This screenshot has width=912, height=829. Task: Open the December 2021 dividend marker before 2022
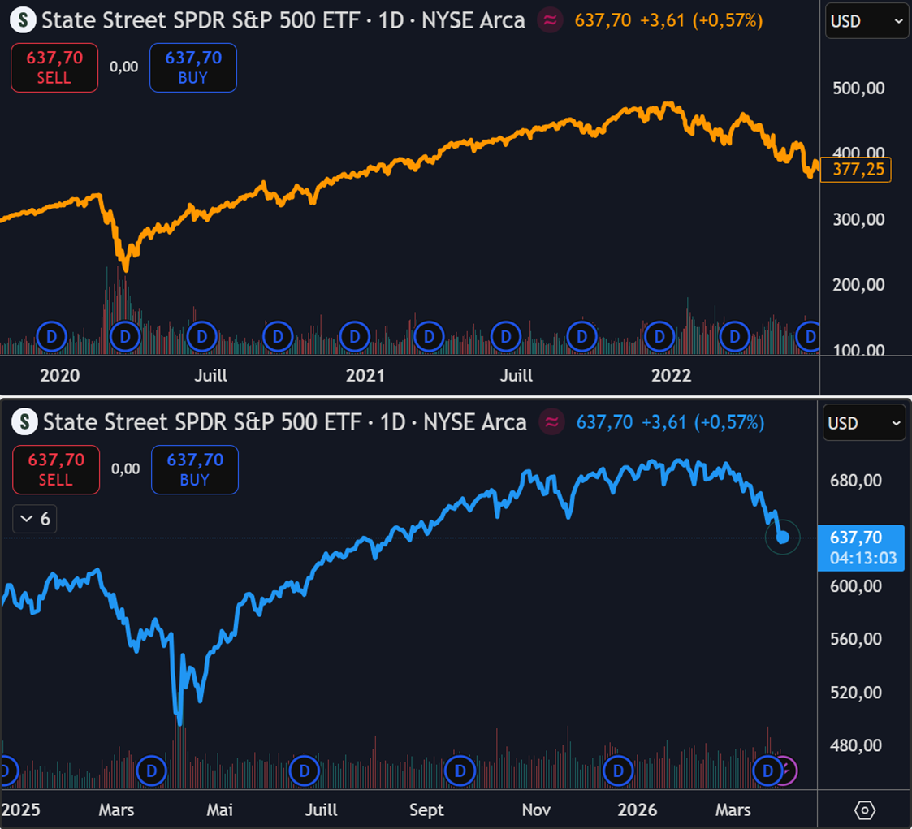coord(659,337)
